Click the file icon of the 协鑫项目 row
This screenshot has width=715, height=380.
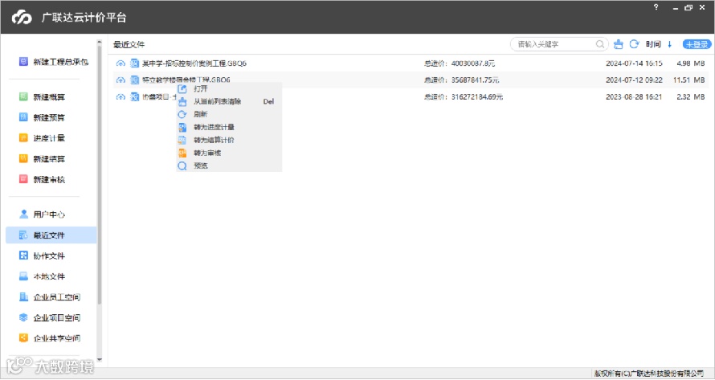click(134, 96)
